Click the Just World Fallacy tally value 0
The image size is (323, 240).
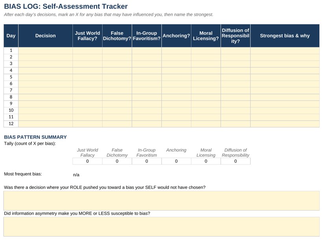pos(87,161)
